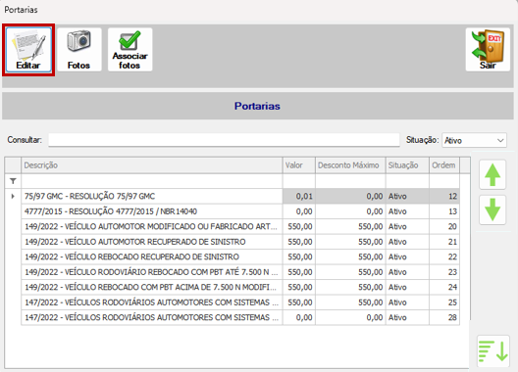Screen dimensions: 518x372
Task: Select row 75/97 GMC - RESOLUÇÃO 75/97 GMC
Action: [x=240, y=196]
